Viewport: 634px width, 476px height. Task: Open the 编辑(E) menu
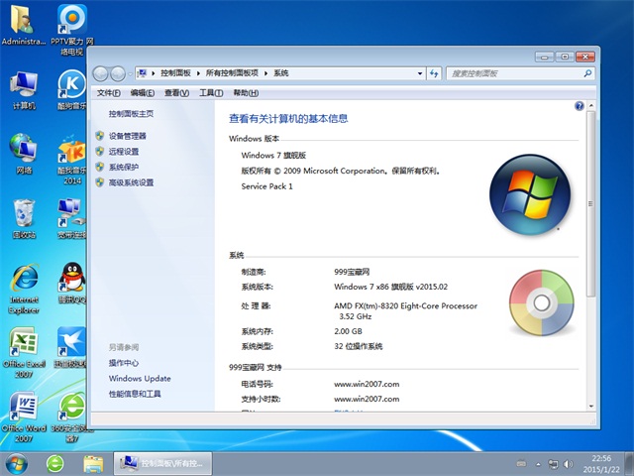pyautogui.click(x=143, y=93)
